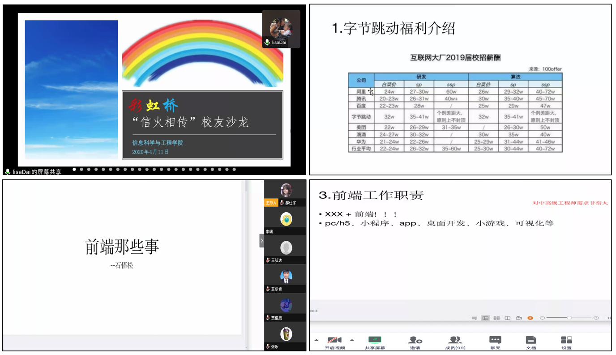
Task: Open the 邀请 invite participants icon
Action: [x=415, y=340]
